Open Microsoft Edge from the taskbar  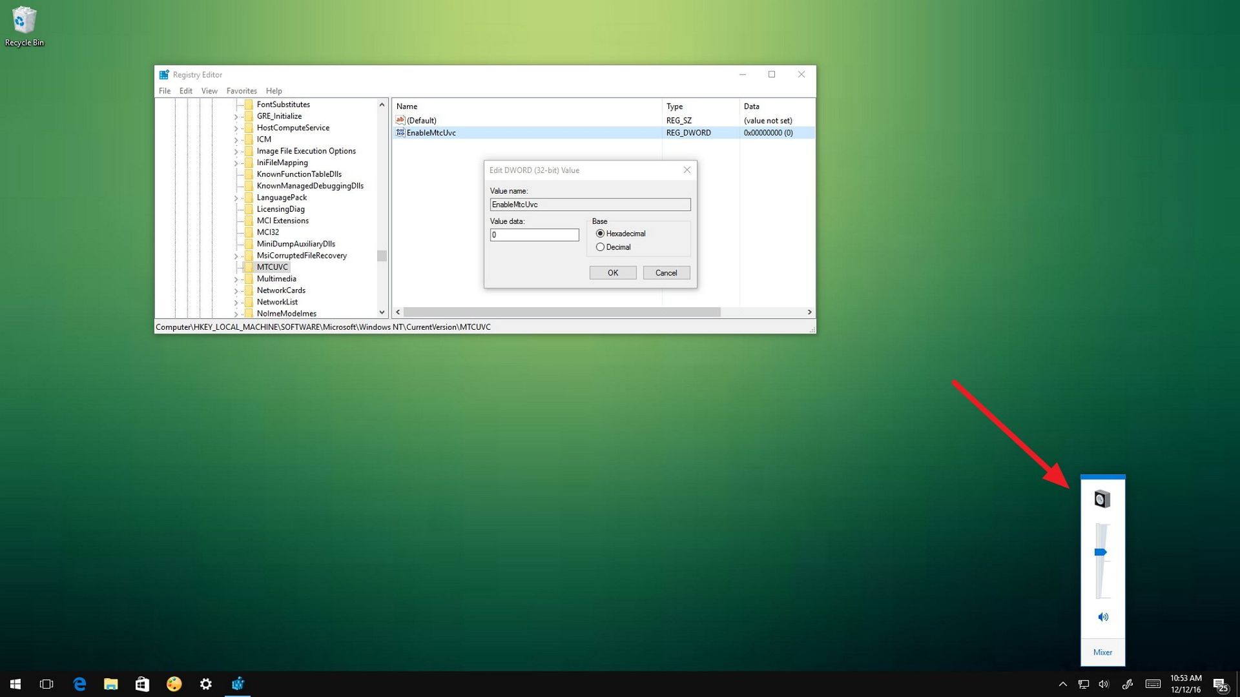tap(79, 684)
